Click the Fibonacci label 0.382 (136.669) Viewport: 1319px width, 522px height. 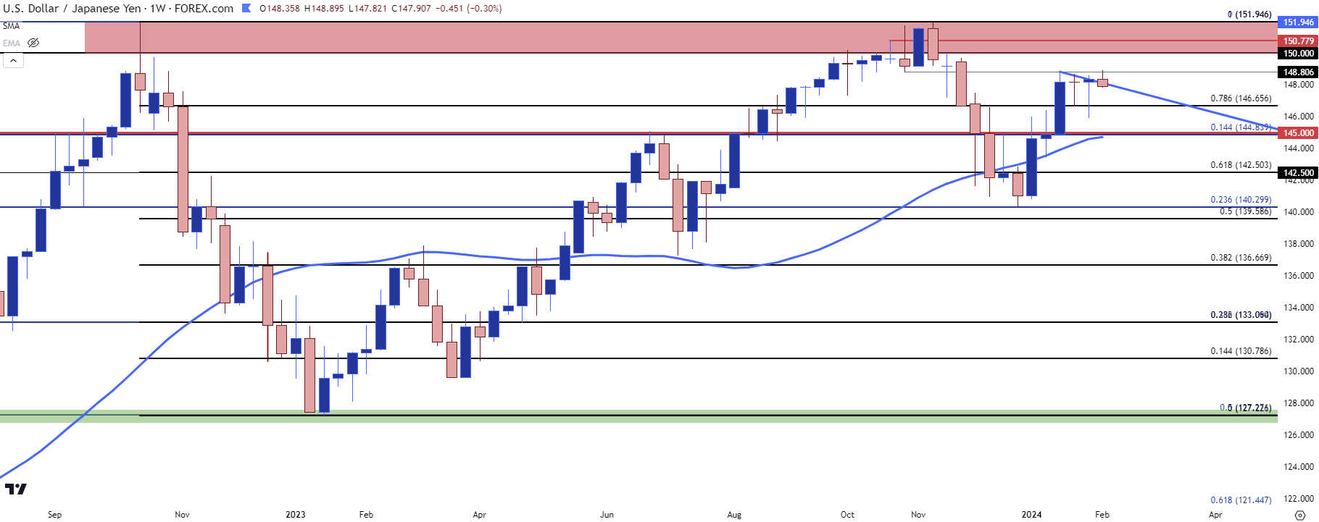(1241, 258)
